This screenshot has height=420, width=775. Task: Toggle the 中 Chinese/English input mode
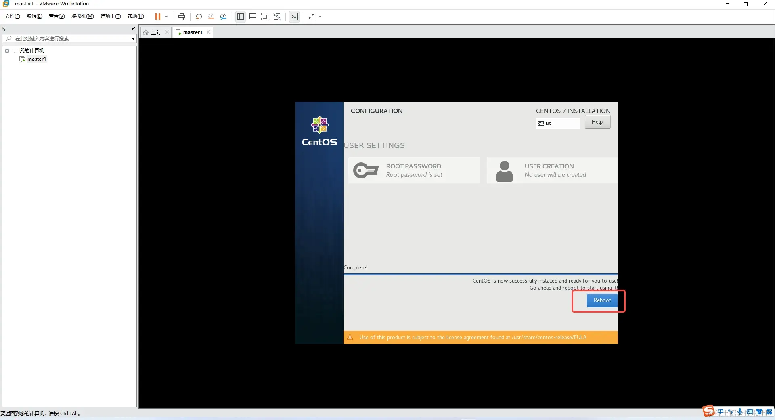point(721,412)
